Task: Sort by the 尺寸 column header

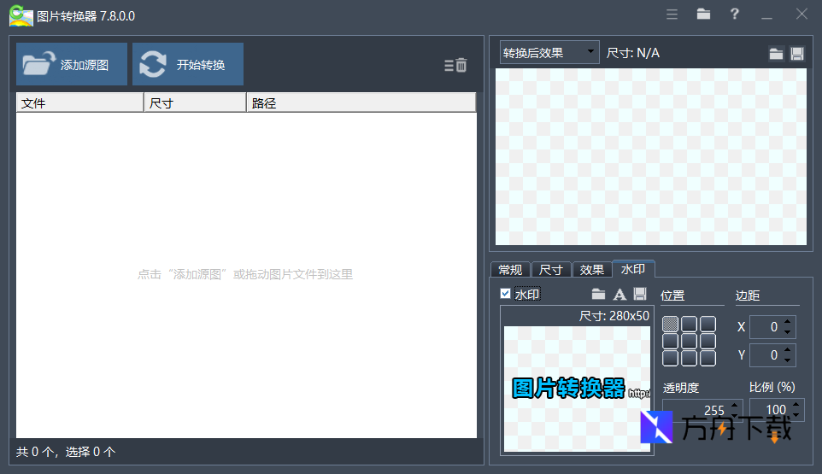Action: click(x=195, y=102)
